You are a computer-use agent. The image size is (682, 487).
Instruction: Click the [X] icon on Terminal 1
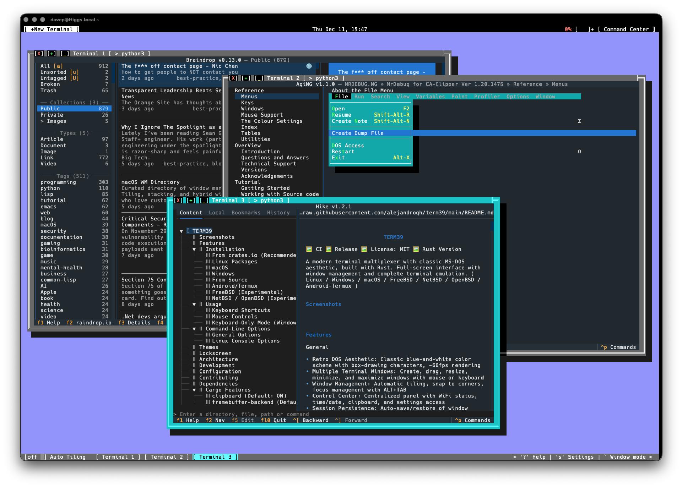click(39, 54)
